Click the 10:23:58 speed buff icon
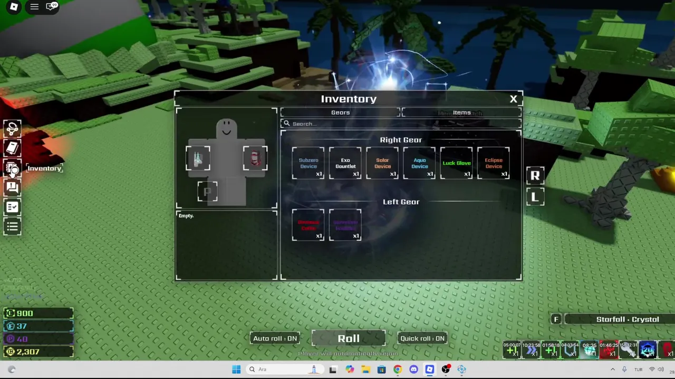This screenshot has width=675, height=379. click(531, 350)
